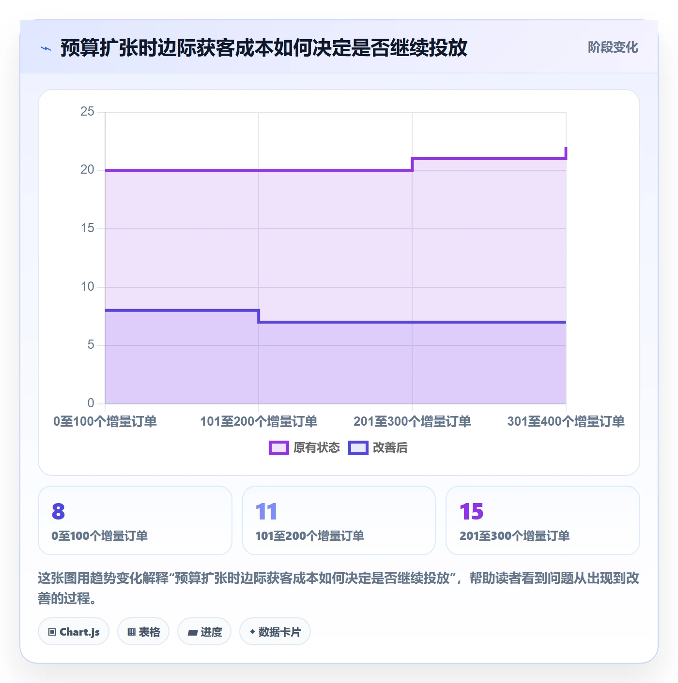Click the 0至100个增量订单 x-axis label
The image size is (678, 683).
click(x=105, y=421)
